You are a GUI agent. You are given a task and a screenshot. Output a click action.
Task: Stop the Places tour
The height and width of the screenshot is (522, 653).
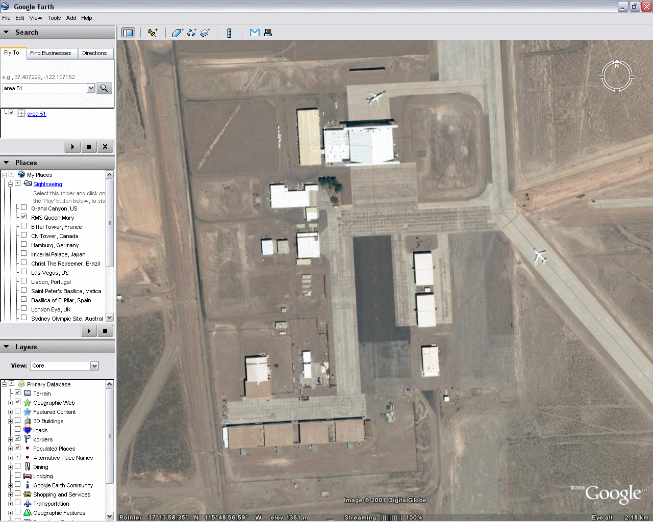[x=105, y=331]
